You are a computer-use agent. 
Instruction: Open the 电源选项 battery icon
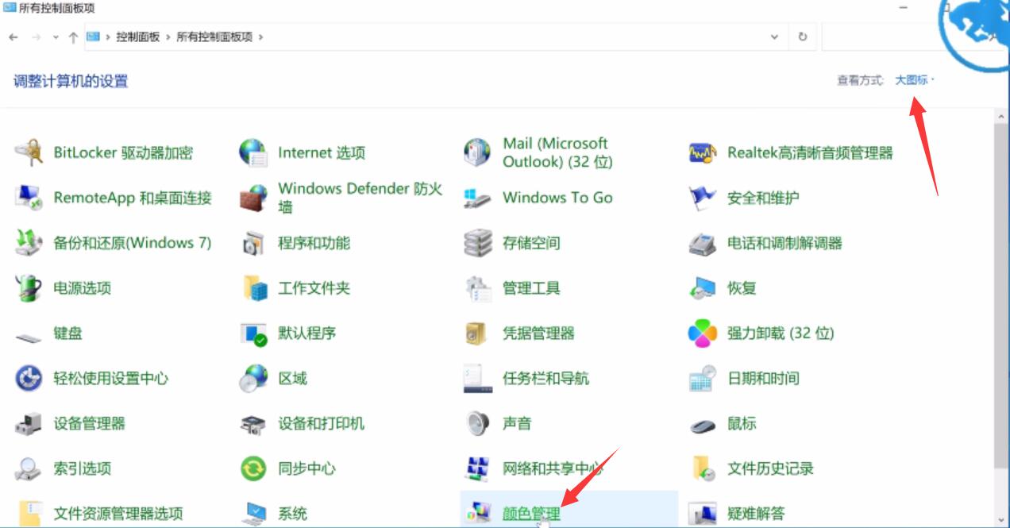tap(29, 288)
